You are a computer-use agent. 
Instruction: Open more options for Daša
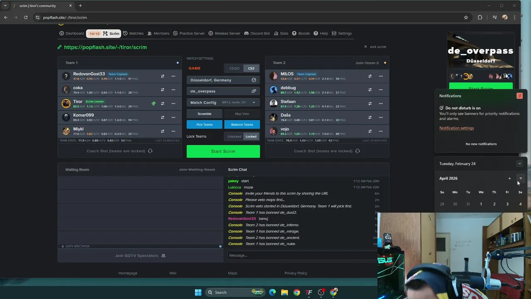[381, 117]
